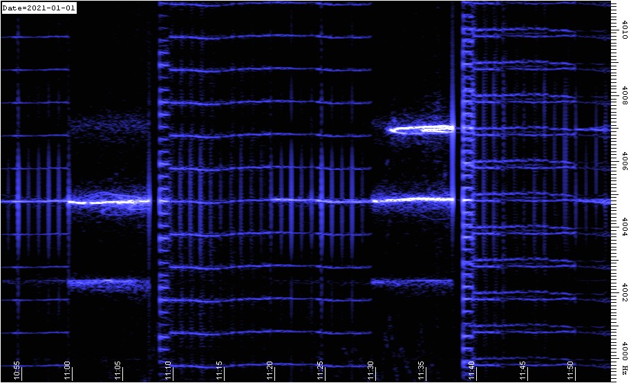Image resolution: width=631 pixels, height=383 pixels.
Task: Select the 11:40 time marker
Action: tap(471, 369)
